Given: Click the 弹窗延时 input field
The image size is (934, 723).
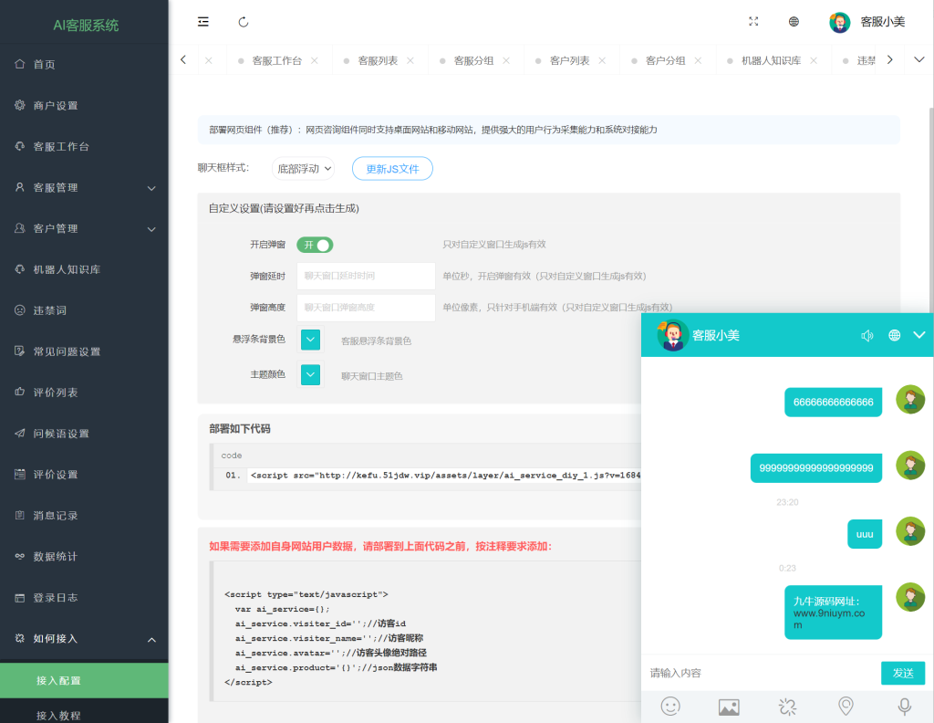Looking at the screenshot, I should pyautogui.click(x=366, y=276).
